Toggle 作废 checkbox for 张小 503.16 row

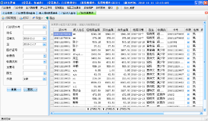(x=188, y=42)
